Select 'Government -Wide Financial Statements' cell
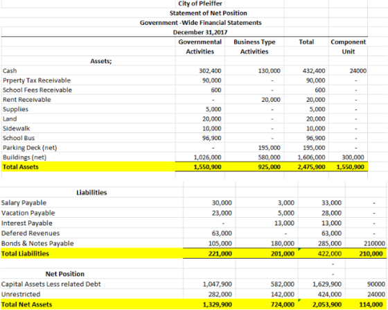Viewport: 388px width, 310px height. pyautogui.click(x=201, y=23)
